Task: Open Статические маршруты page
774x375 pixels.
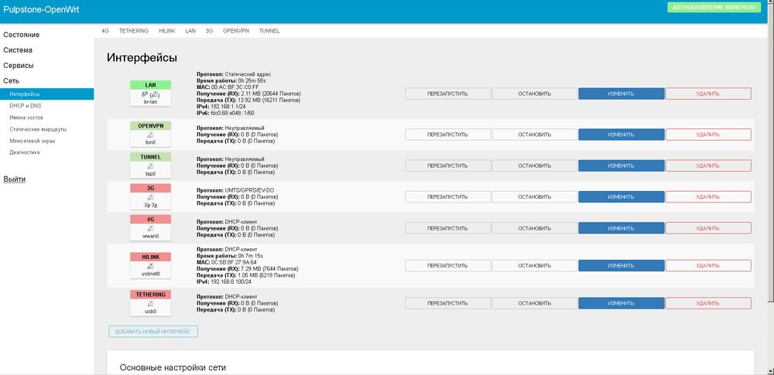Action: coord(38,129)
